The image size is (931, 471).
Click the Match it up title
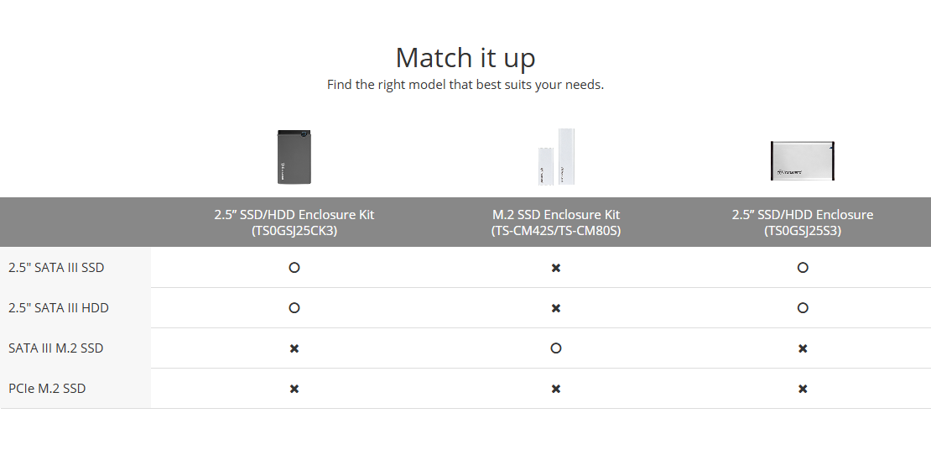click(465, 58)
